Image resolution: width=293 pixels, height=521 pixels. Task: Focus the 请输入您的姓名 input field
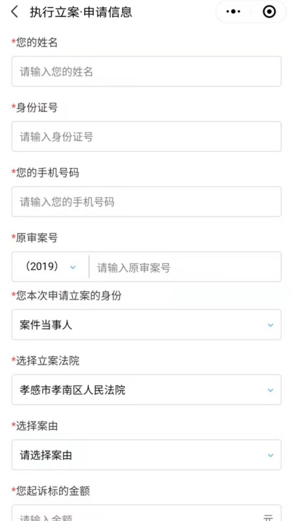(x=146, y=71)
